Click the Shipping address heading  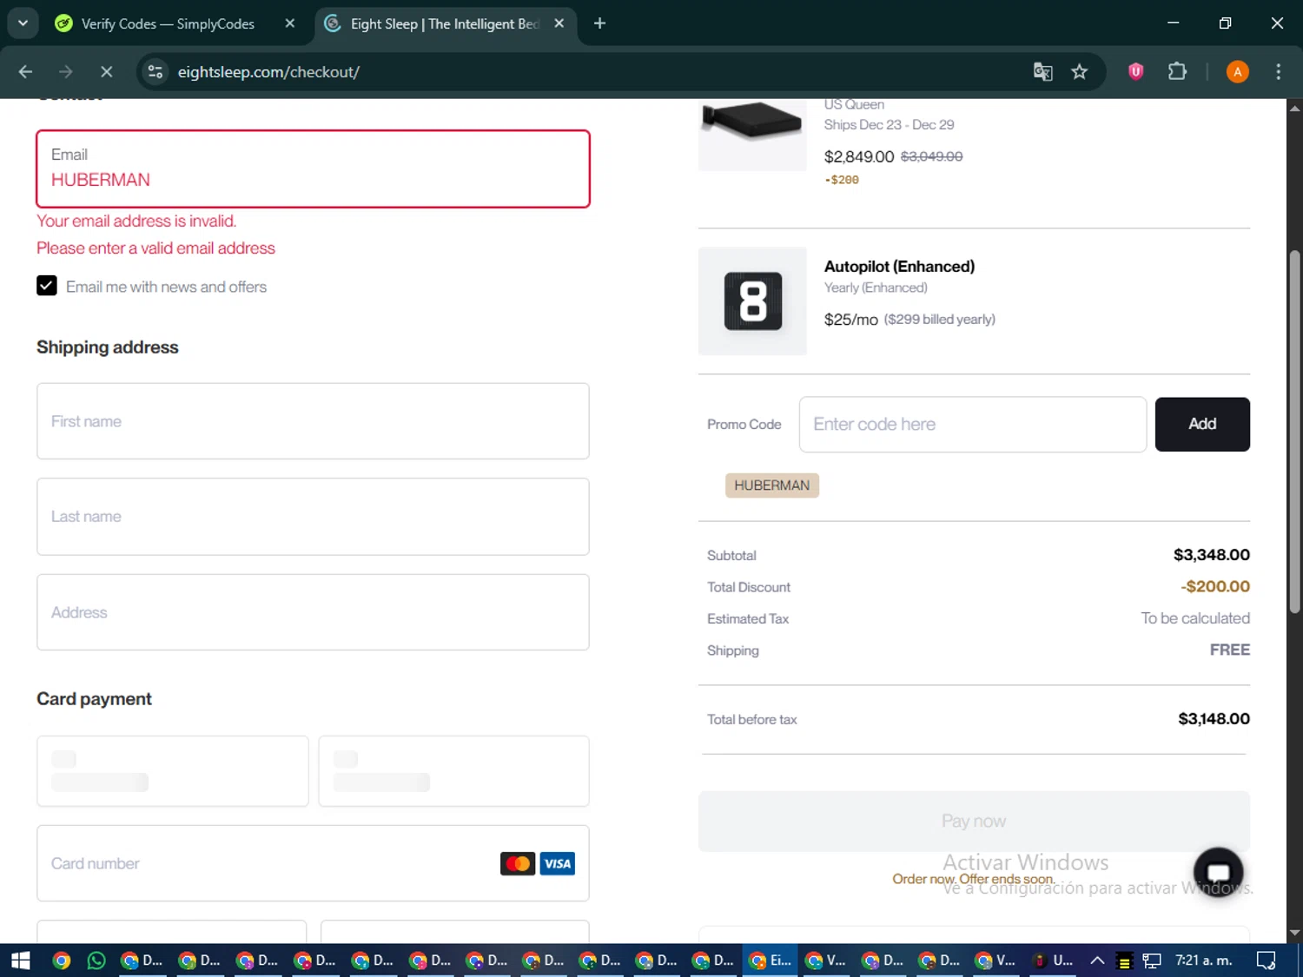click(x=108, y=347)
